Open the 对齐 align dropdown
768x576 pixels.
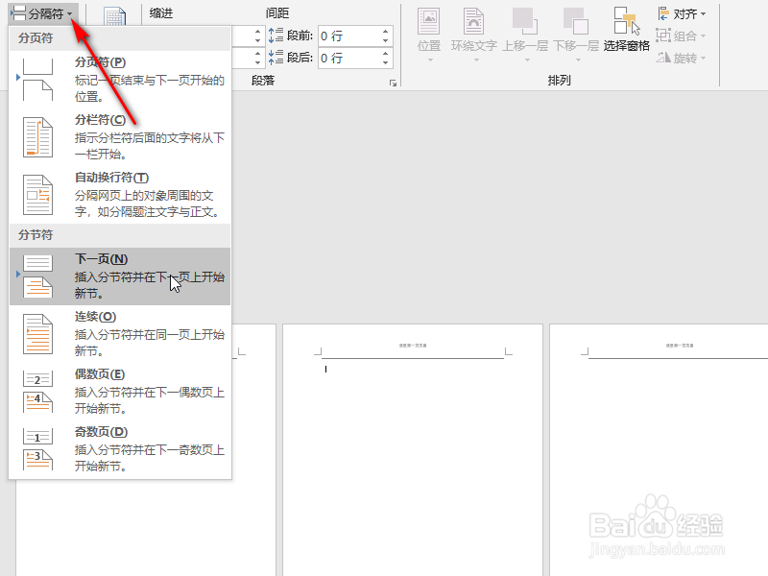coord(682,14)
